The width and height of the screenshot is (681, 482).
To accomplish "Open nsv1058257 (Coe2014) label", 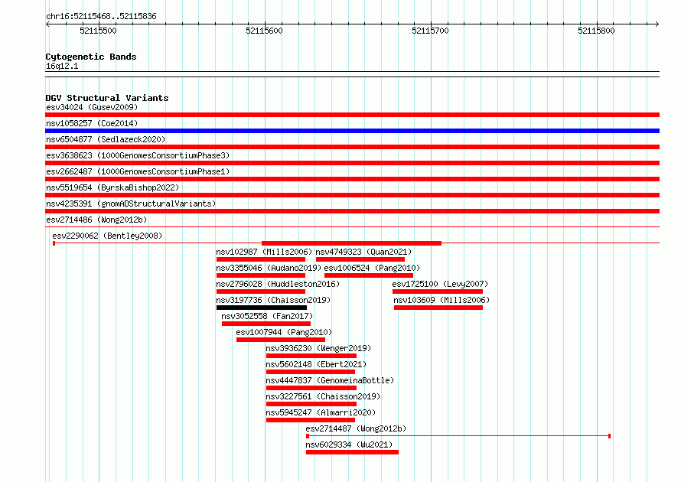I will click(92, 123).
